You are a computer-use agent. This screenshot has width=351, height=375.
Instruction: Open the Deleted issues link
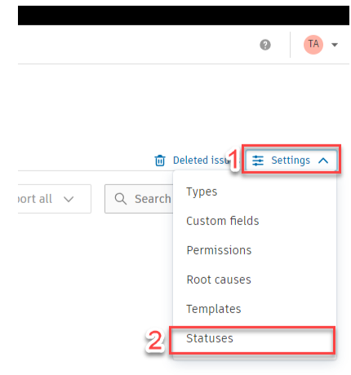coord(201,161)
